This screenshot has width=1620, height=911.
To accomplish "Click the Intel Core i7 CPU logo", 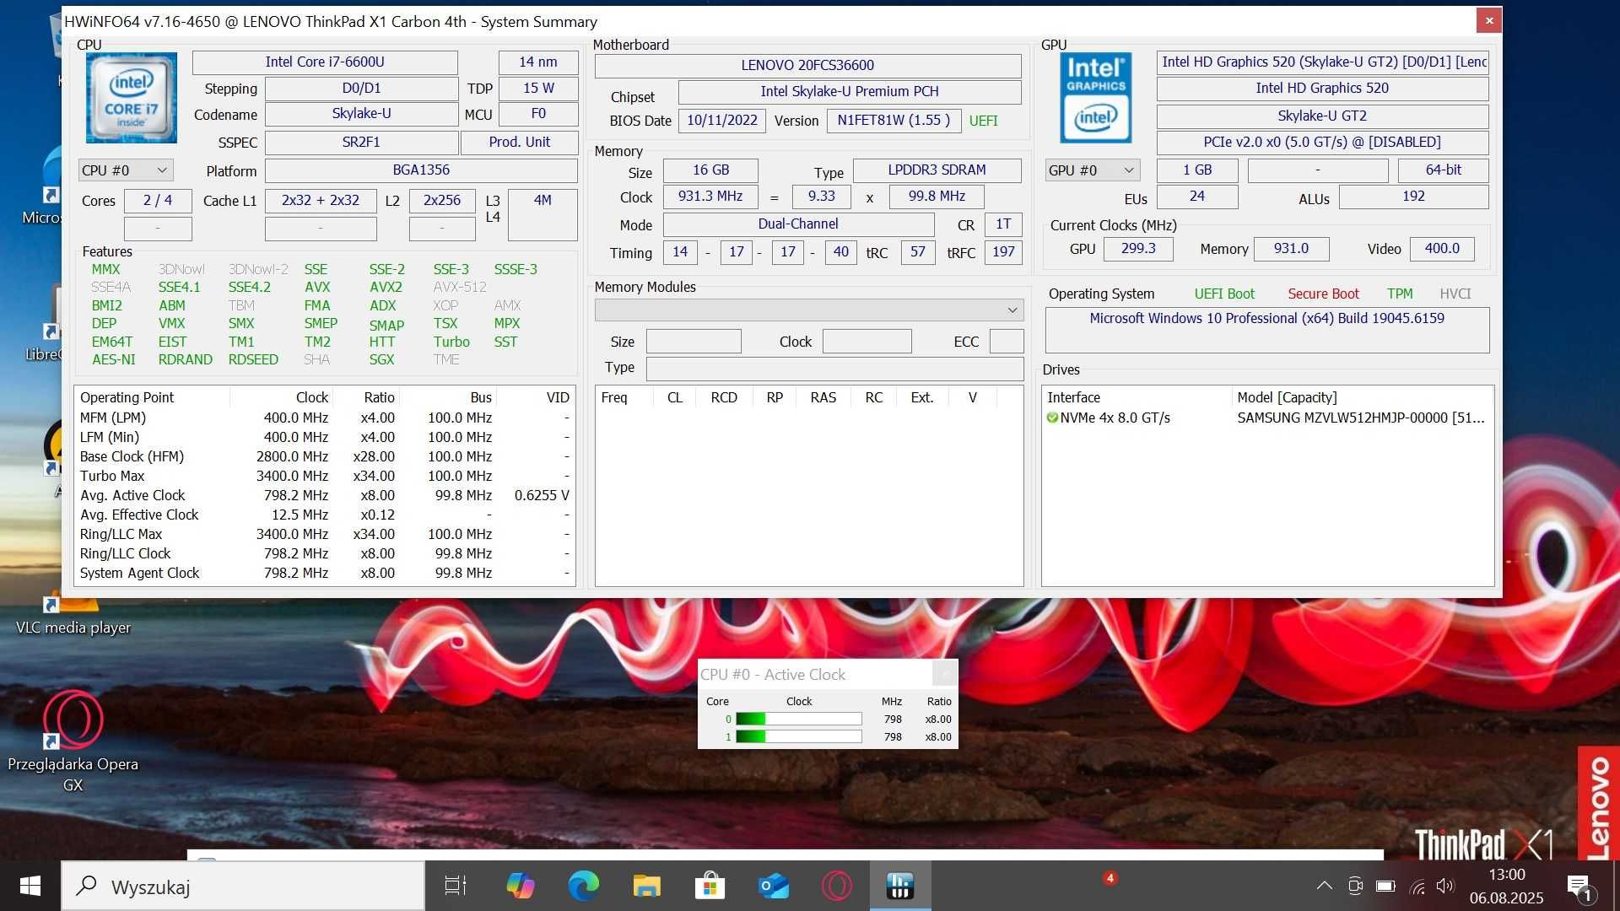I will pos(131,98).
